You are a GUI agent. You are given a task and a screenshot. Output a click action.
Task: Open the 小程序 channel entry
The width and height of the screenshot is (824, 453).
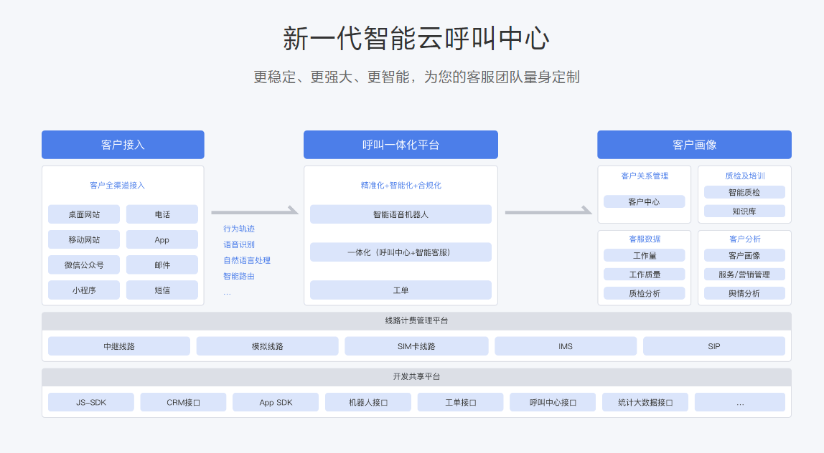pos(83,290)
